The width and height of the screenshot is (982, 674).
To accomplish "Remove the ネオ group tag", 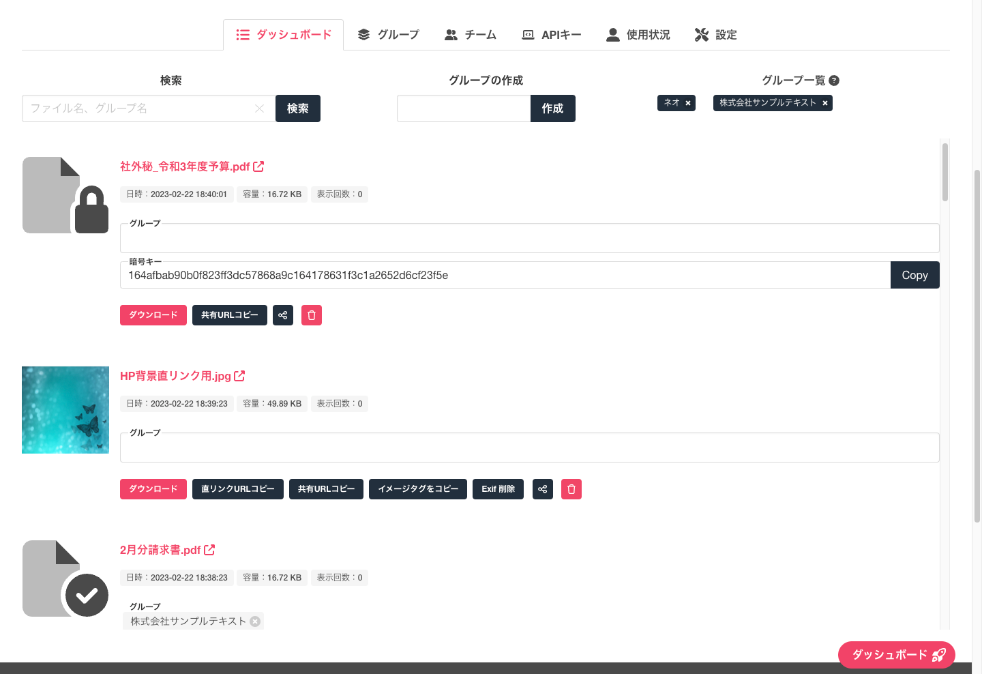I will point(688,103).
